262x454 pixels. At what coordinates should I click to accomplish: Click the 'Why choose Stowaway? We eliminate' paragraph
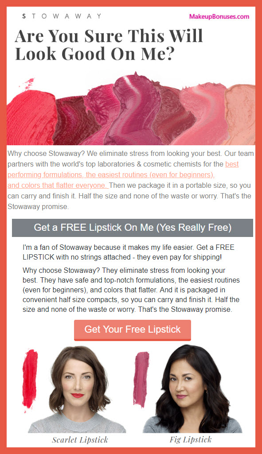(131, 180)
